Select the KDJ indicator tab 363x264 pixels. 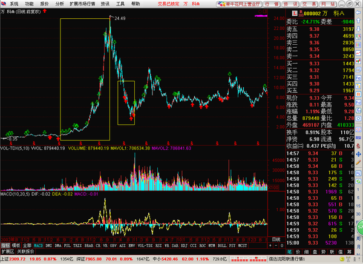(184, 245)
